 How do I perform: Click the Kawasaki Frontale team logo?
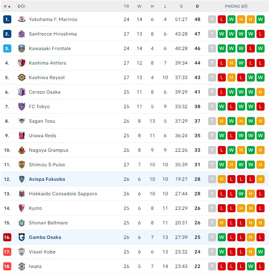[22, 48]
